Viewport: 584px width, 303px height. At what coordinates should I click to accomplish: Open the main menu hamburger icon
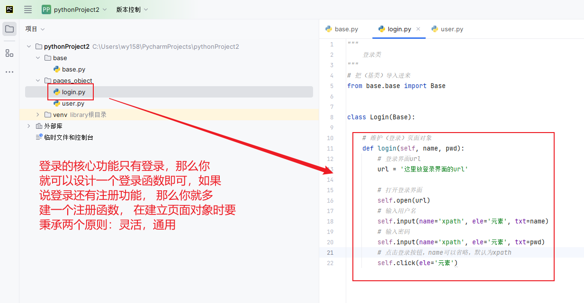(x=28, y=9)
